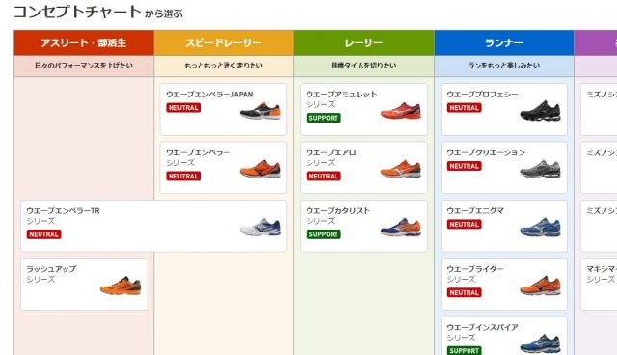Click the ウエーブインスパイア series title
The height and width of the screenshot is (355, 617).
482,327
